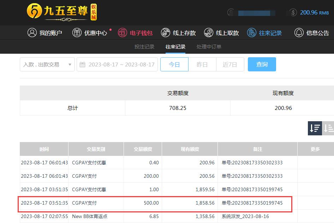Switch to the 投注记录 tab
Screen dimensions: 334x223
pos(144,47)
